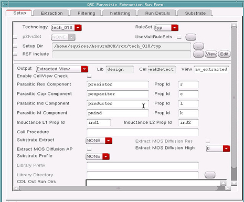
Task: Click the Inductance L1 Prop Id field
Action: [99, 123]
